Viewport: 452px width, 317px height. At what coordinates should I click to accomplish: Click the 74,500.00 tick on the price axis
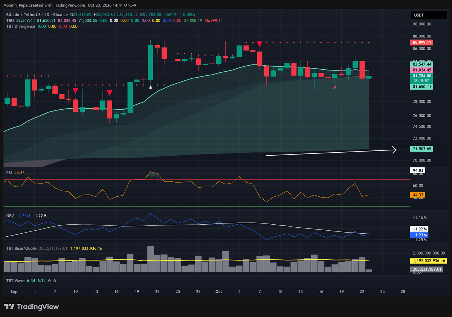[421, 126]
